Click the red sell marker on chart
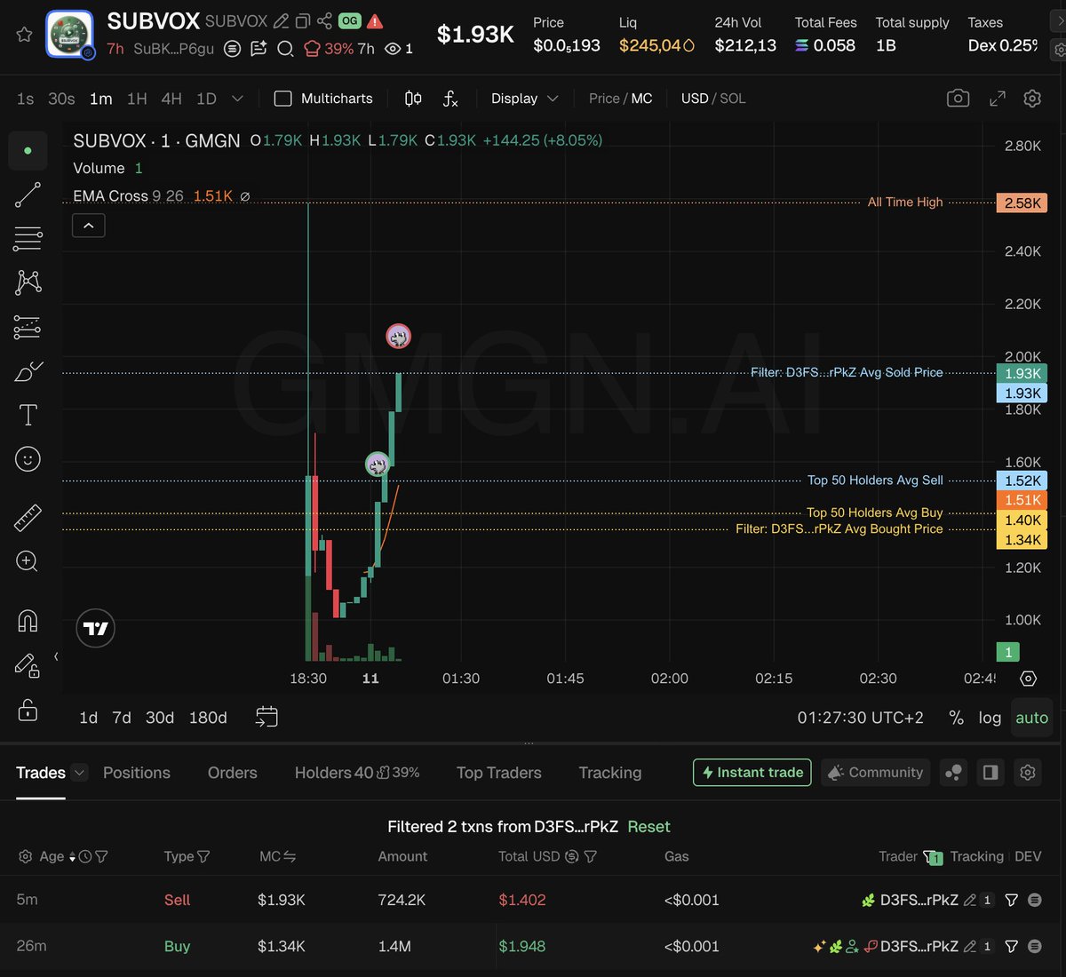The width and height of the screenshot is (1066, 977). point(398,336)
